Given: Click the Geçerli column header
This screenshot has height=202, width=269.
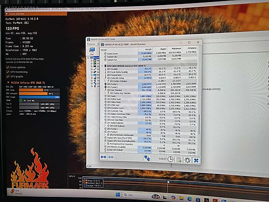Looking at the screenshot, I should (x=145, y=49).
